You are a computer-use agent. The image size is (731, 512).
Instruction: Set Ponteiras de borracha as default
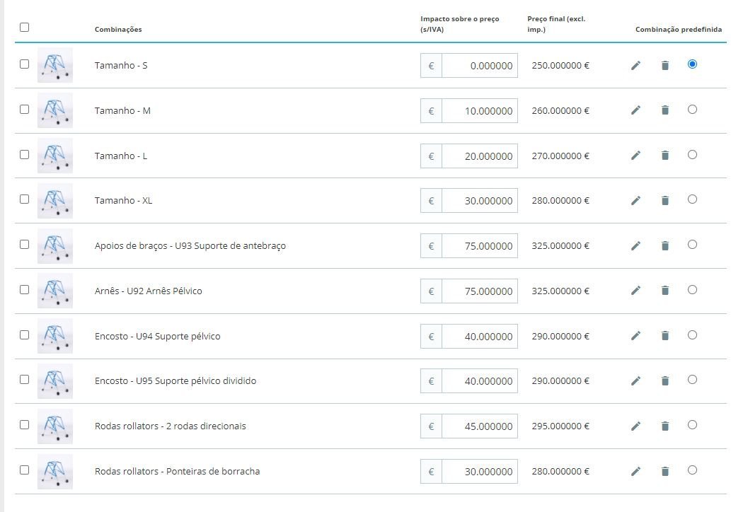pos(692,470)
